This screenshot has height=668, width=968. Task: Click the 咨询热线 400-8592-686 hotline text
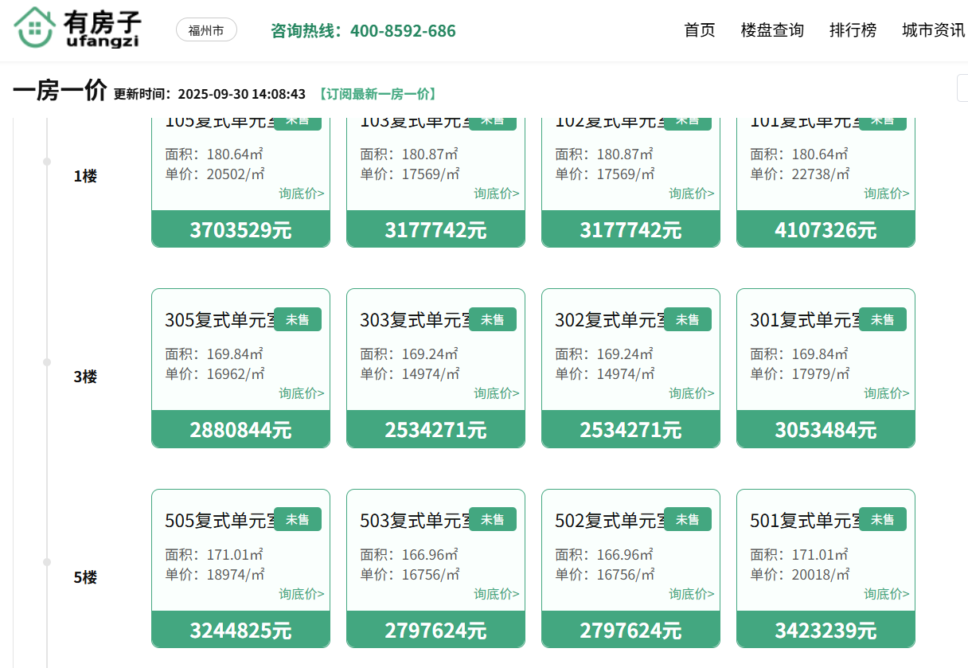363,31
